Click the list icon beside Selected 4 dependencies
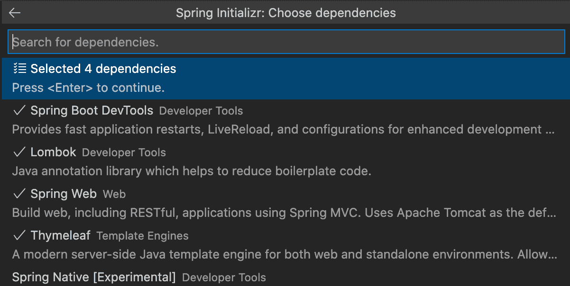This screenshot has height=286, width=570. 19,68
